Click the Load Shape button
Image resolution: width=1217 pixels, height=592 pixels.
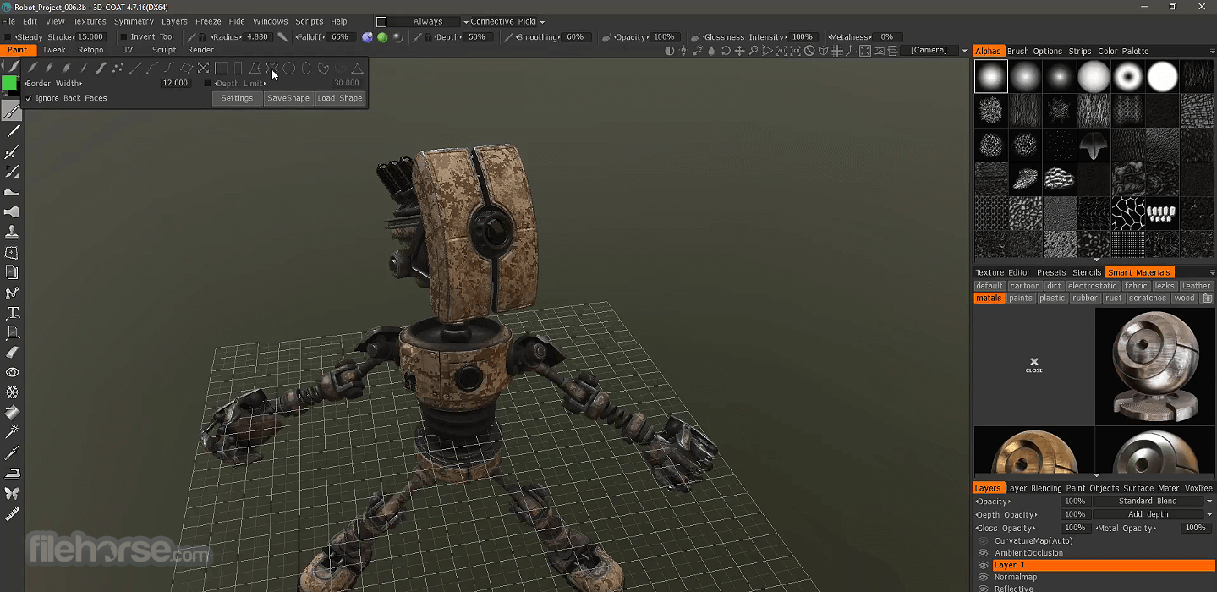pos(340,99)
